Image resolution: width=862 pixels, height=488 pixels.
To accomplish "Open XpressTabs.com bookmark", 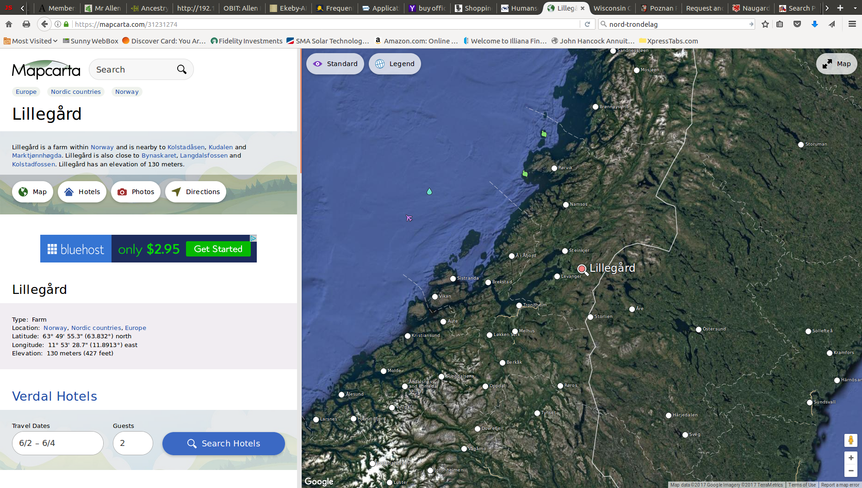I will pyautogui.click(x=669, y=41).
